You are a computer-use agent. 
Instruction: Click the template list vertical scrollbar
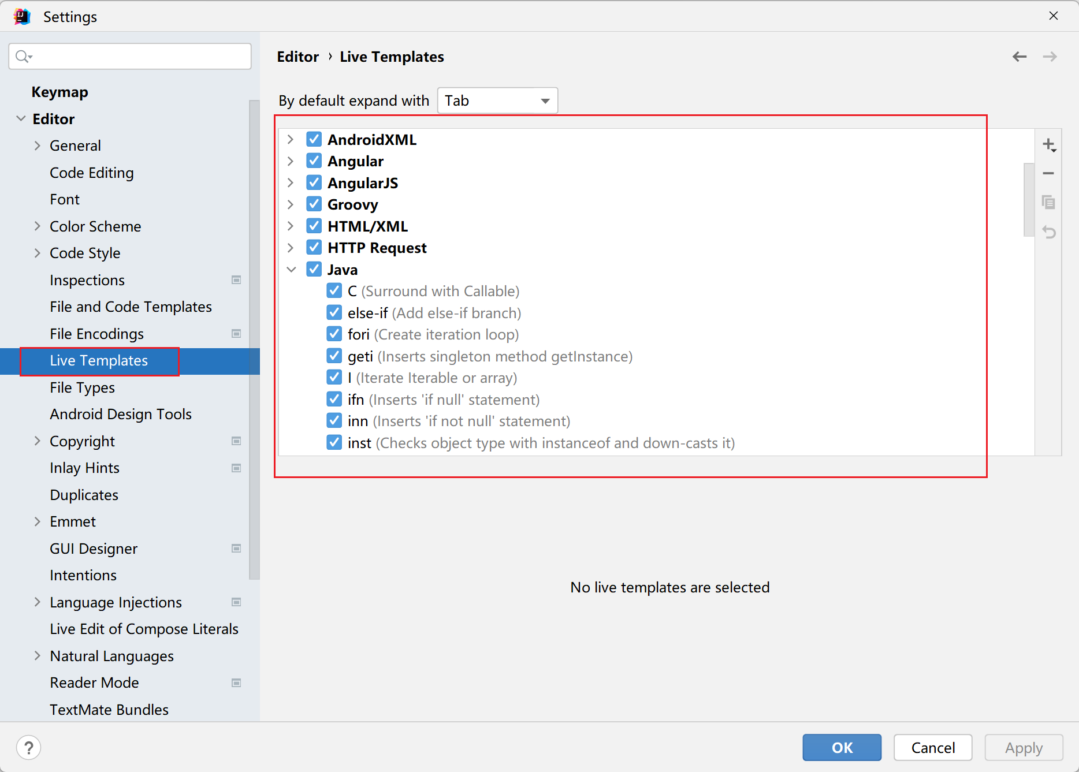coord(1028,200)
